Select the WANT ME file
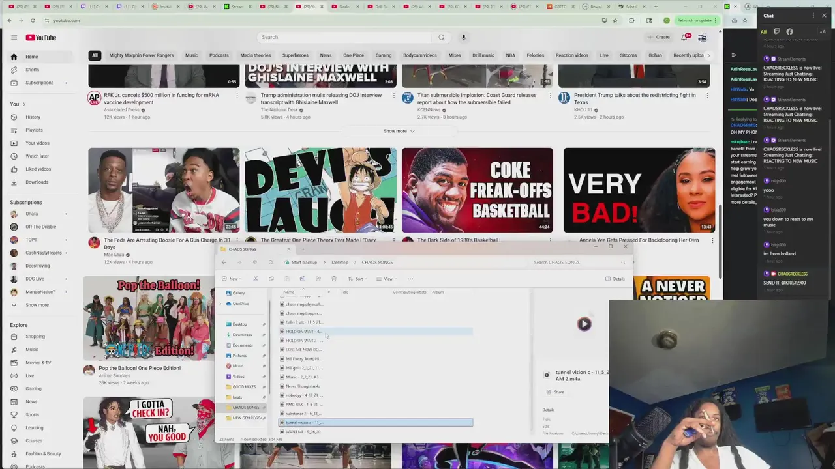This screenshot has height=469, width=835. 376,432
